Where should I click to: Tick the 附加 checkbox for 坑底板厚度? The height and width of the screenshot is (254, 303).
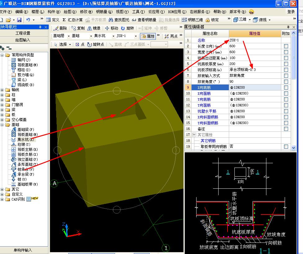pos(286,64)
